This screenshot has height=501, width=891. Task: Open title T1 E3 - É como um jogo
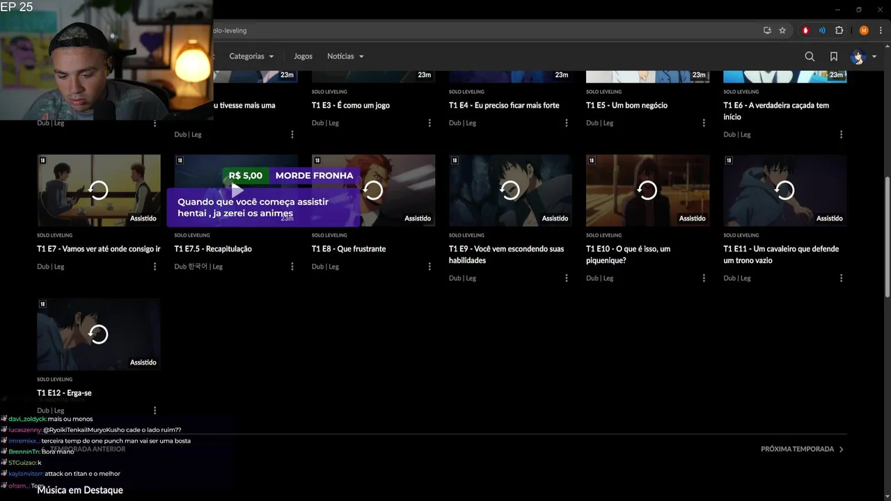pos(351,106)
